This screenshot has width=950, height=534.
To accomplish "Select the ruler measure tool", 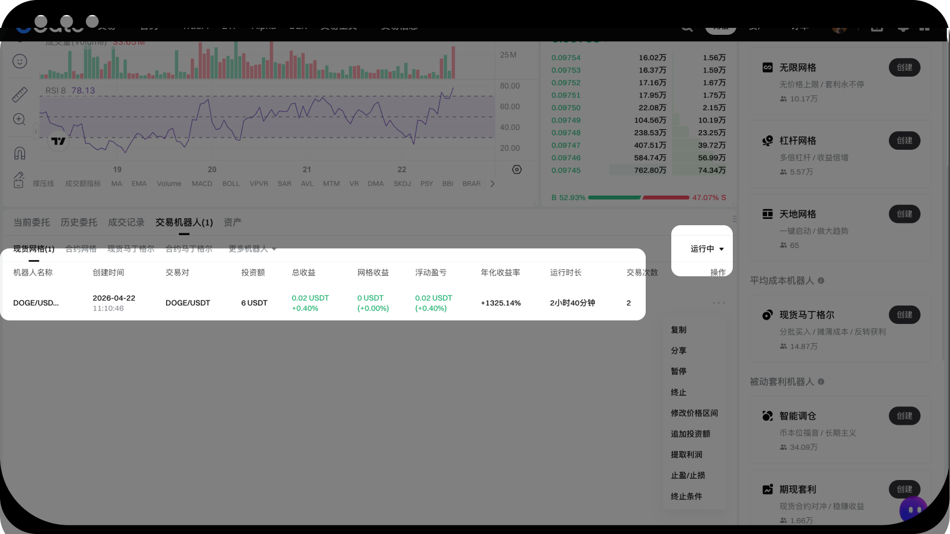I will [20, 94].
